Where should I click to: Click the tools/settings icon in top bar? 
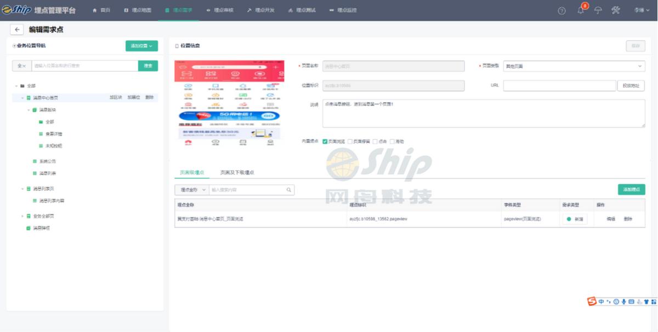[616, 10]
